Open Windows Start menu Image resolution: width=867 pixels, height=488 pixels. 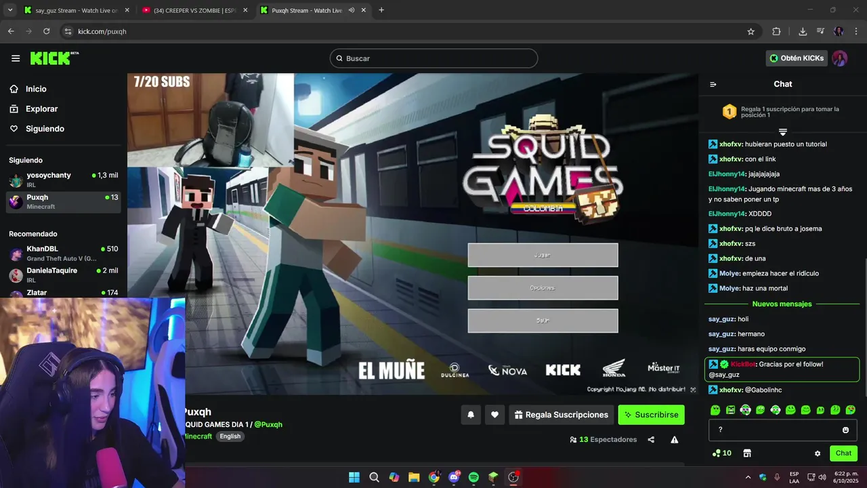coord(354,477)
